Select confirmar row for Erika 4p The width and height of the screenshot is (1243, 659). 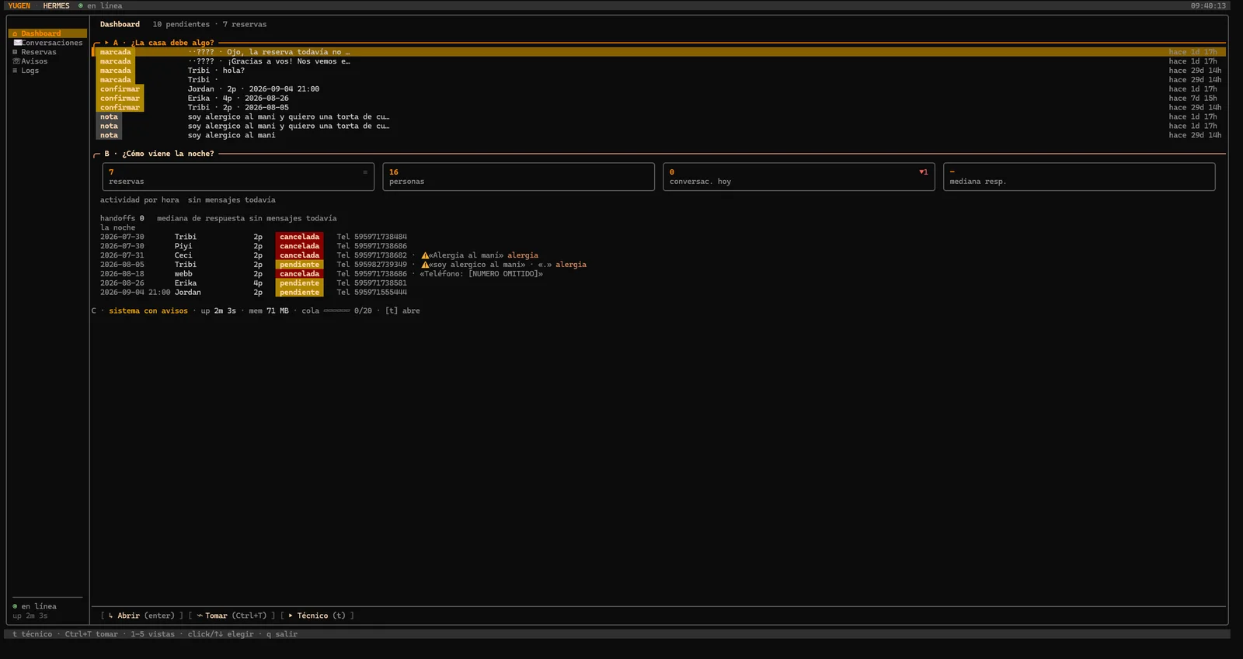[659, 99]
